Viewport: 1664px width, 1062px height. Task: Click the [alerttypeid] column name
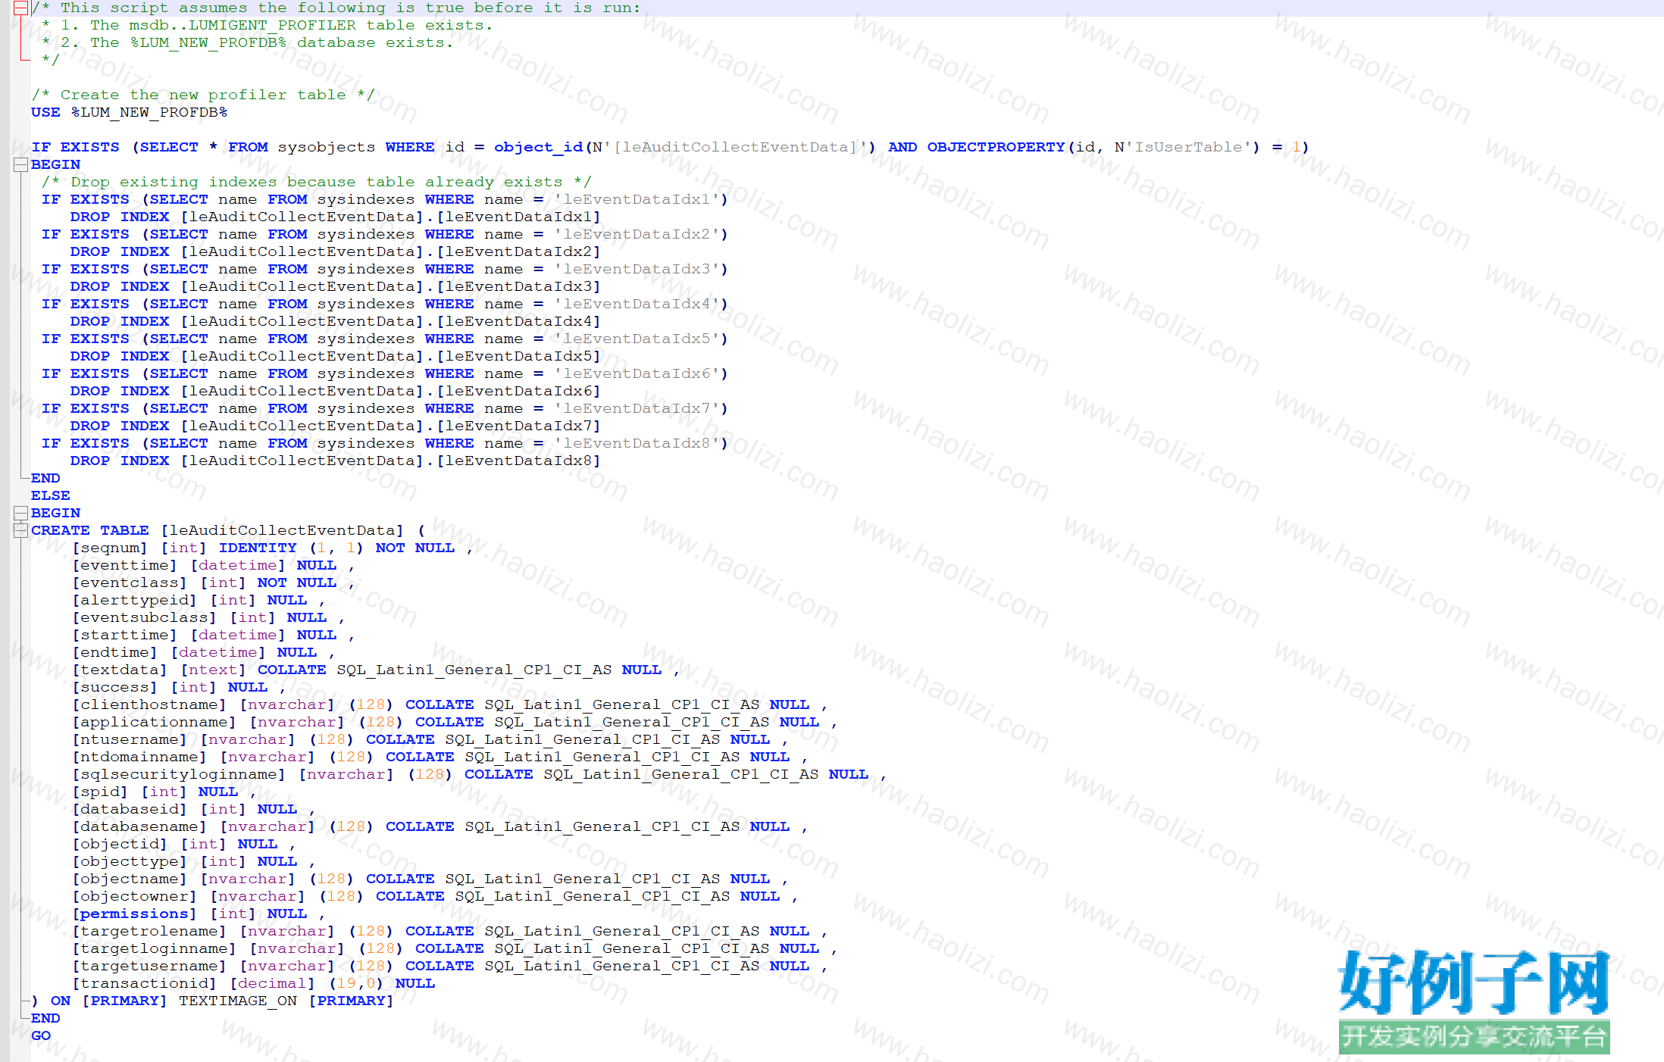pos(135,600)
